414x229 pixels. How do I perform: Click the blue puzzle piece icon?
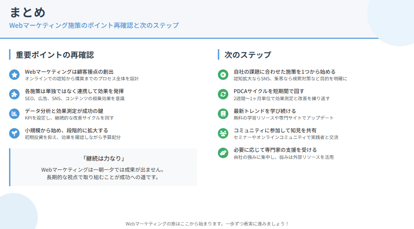tap(15, 94)
